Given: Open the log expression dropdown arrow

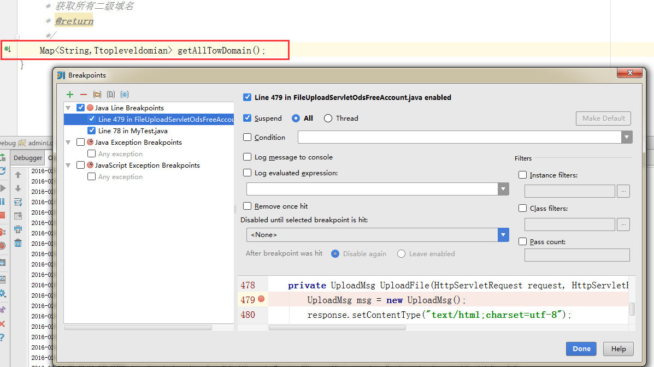Looking at the screenshot, I should click(503, 189).
